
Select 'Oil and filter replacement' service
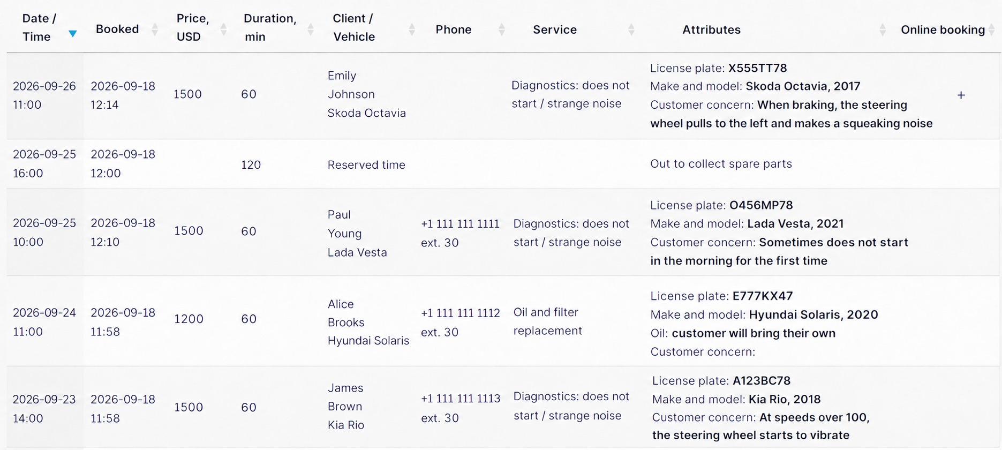(x=547, y=321)
